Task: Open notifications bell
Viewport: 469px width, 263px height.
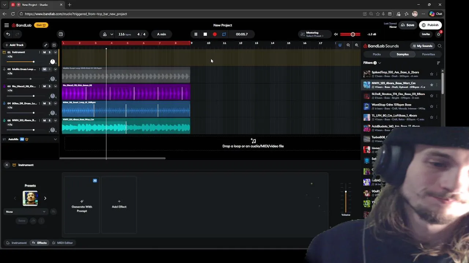Action: coord(439,34)
